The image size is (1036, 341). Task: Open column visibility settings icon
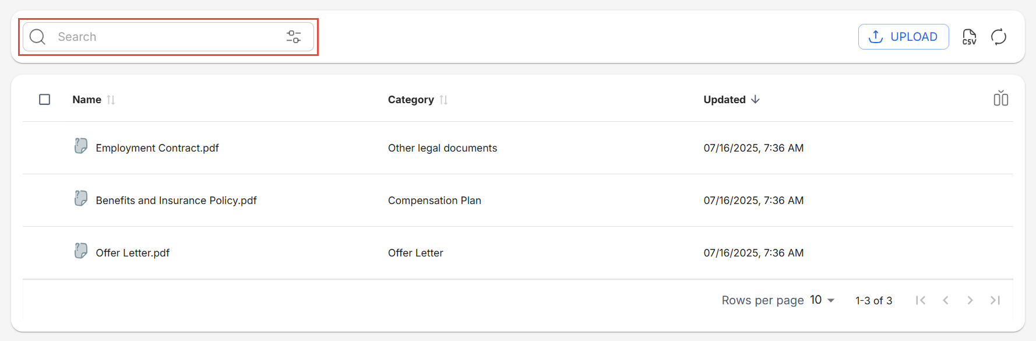pyautogui.click(x=1000, y=99)
